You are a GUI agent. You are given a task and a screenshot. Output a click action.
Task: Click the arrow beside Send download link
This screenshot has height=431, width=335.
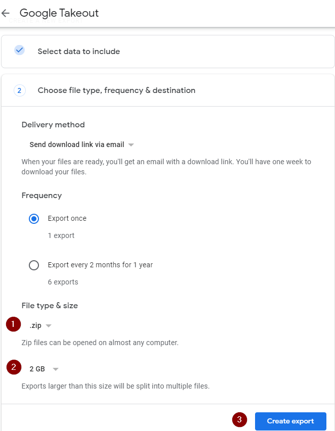(x=131, y=145)
